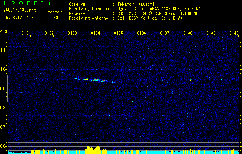Click the R820T2(RTL-SDR) receiver value

coord(159,13)
